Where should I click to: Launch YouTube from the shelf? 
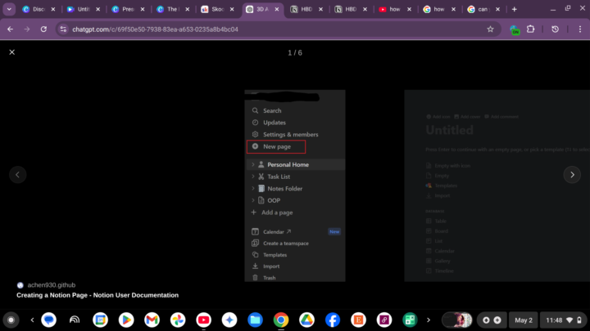tap(203, 320)
